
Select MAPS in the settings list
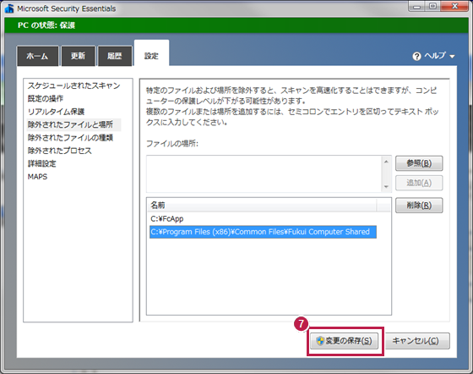pos(37,177)
